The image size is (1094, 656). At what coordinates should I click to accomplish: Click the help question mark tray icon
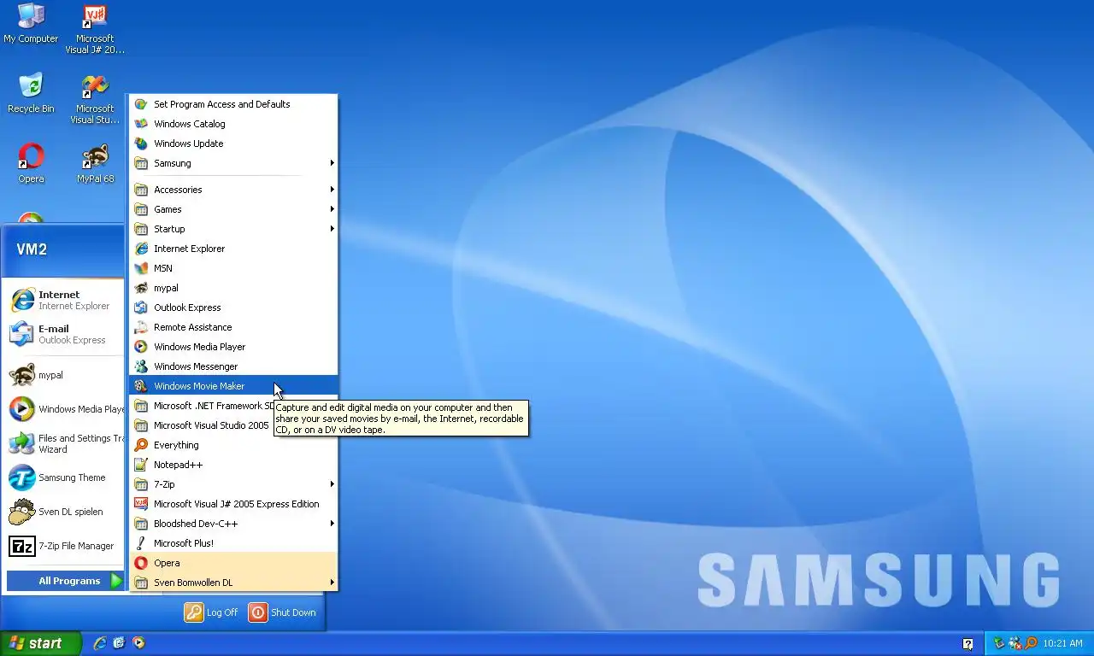[968, 644]
